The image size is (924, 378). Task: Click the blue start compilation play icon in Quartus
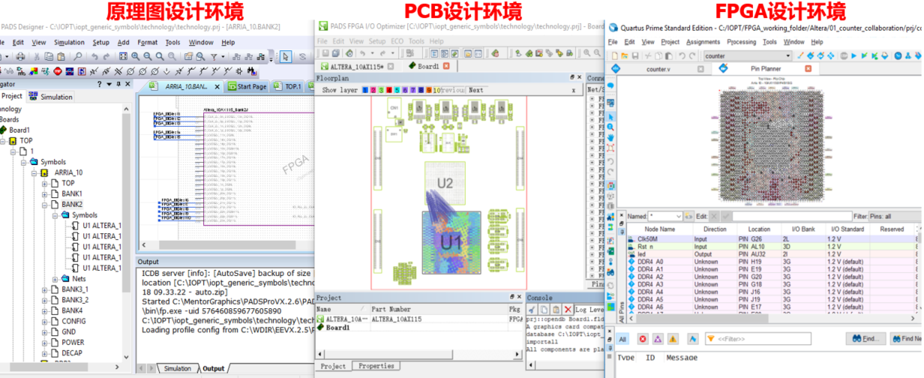[x=854, y=55]
